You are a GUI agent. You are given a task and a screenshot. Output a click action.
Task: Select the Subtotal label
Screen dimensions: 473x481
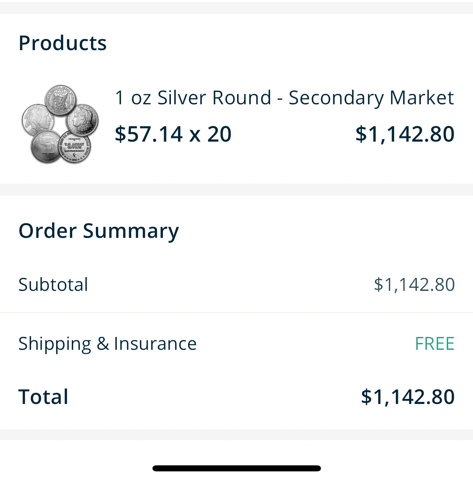(53, 285)
